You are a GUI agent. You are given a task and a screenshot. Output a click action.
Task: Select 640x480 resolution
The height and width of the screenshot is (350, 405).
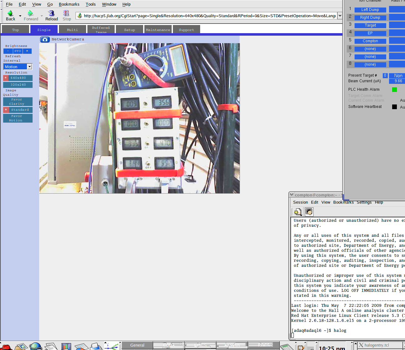coord(18,78)
